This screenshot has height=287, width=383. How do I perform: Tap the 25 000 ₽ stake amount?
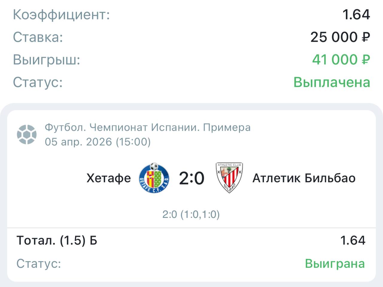pyautogui.click(x=340, y=37)
